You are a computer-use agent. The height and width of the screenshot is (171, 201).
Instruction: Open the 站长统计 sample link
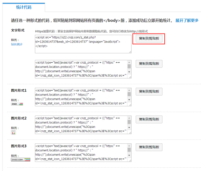pyautogui.click(x=17, y=44)
